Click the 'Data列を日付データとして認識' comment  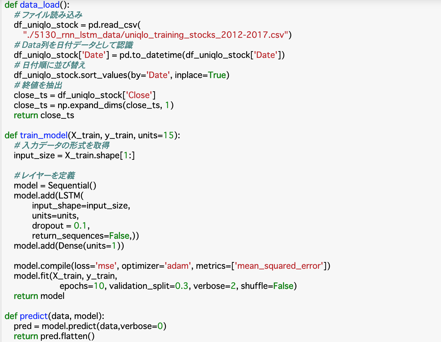pyautogui.click(x=73, y=45)
